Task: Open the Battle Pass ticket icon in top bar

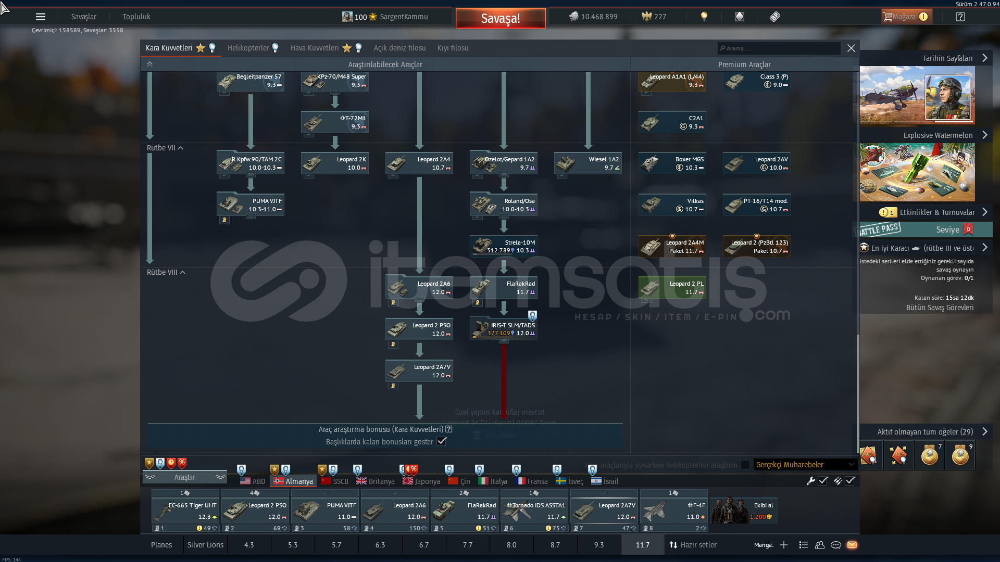Action: (x=775, y=17)
